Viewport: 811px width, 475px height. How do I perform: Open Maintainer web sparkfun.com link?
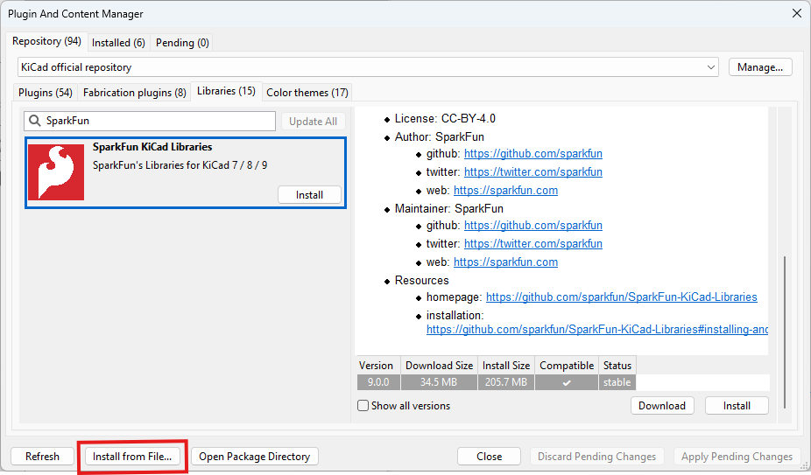pyautogui.click(x=506, y=262)
